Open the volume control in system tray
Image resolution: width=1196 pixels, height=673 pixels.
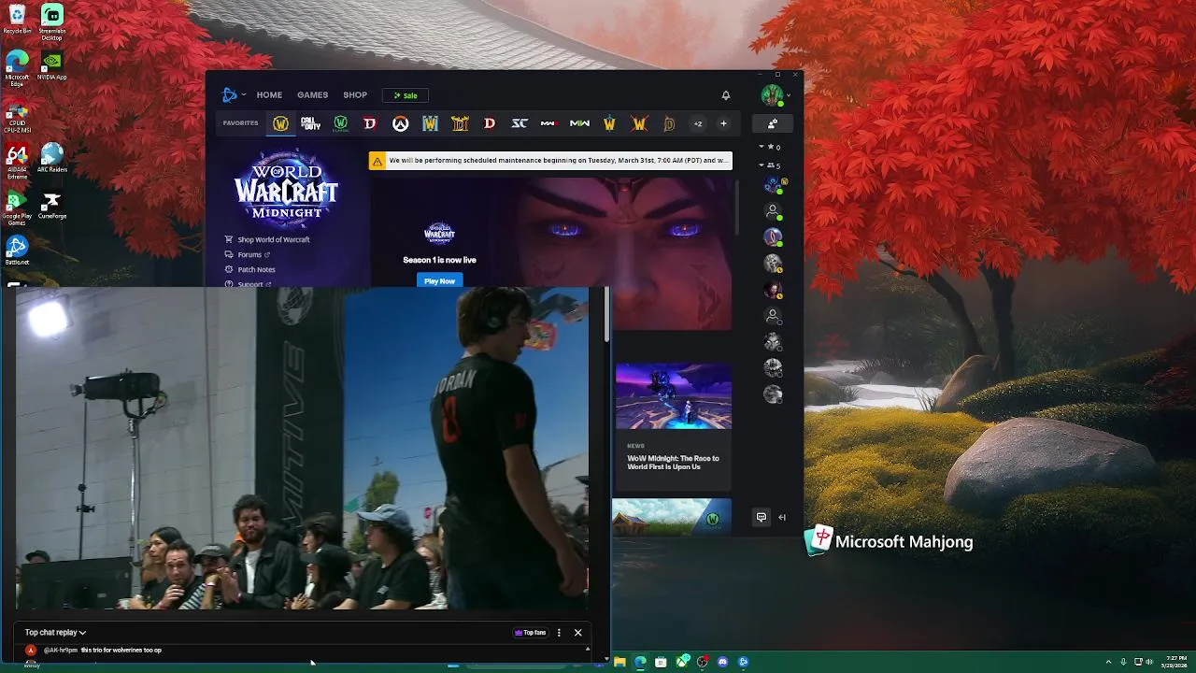tap(1147, 662)
